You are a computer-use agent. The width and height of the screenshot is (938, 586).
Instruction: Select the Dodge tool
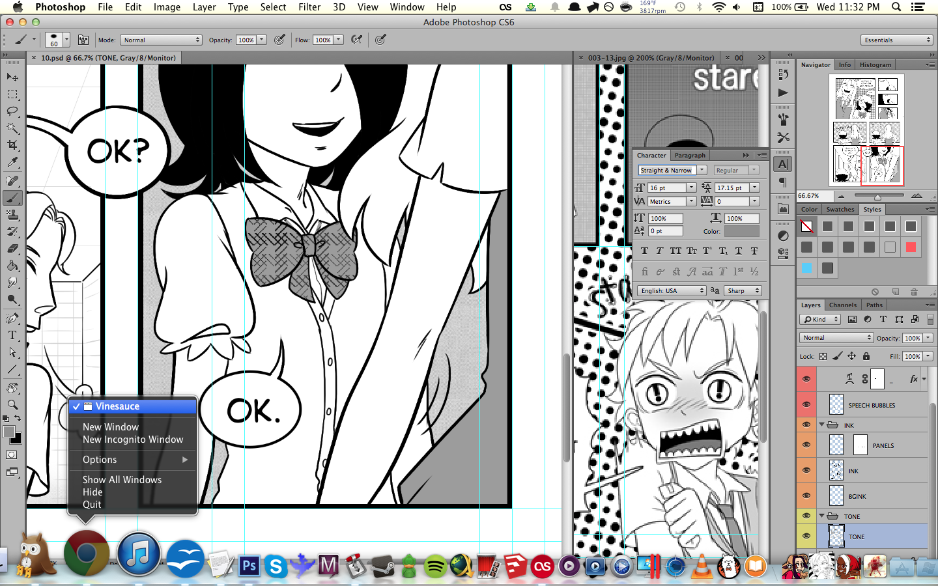pos(12,300)
